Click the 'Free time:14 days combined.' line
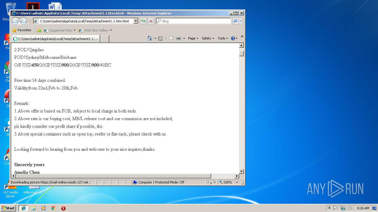Image resolution: width=378 pixels, height=212 pixels. (40, 80)
